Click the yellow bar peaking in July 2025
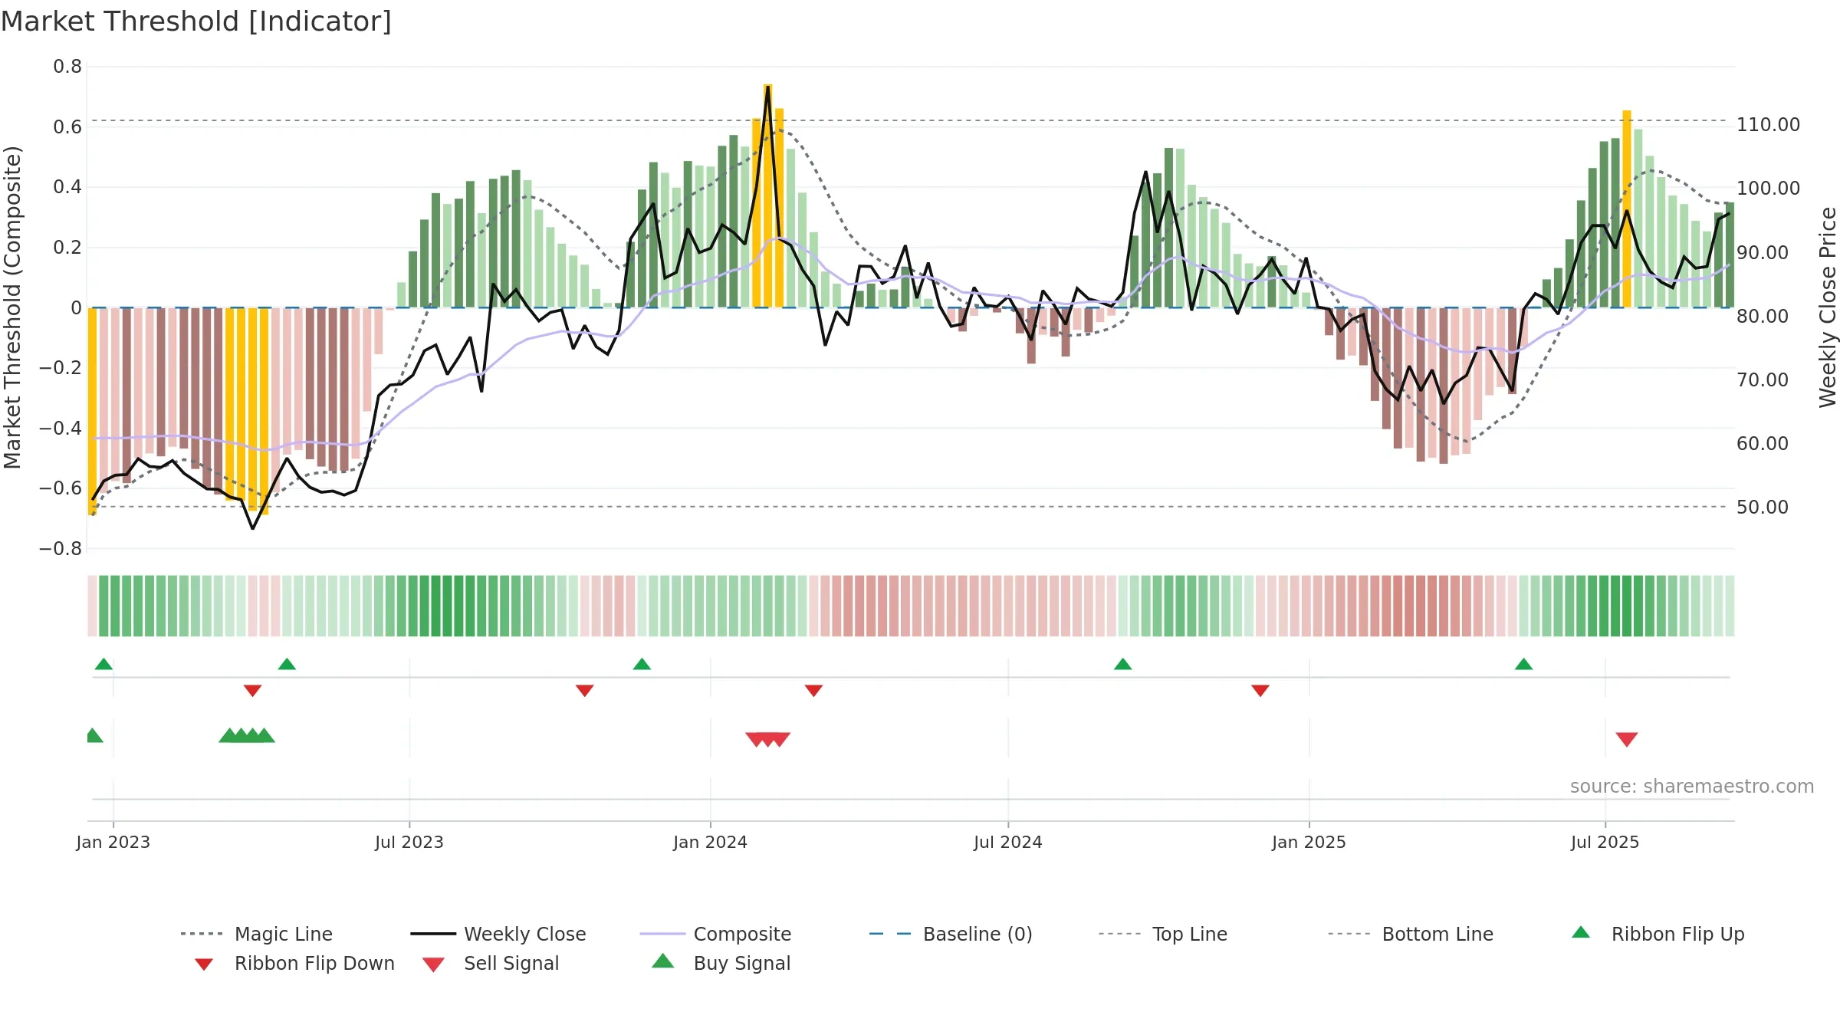Screen dimensions: 1840x1035 (x=1626, y=209)
